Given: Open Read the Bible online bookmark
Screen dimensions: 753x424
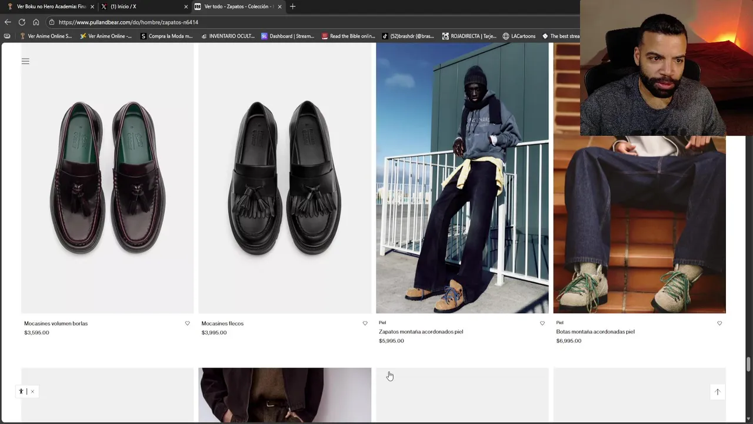Looking at the screenshot, I should click(x=348, y=36).
